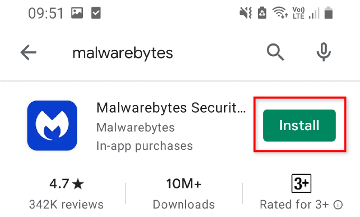
Task: Tap the search magnifier icon
Action: pos(275,52)
